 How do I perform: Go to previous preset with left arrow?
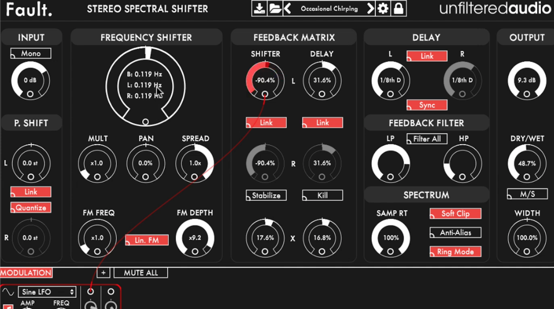point(288,8)
